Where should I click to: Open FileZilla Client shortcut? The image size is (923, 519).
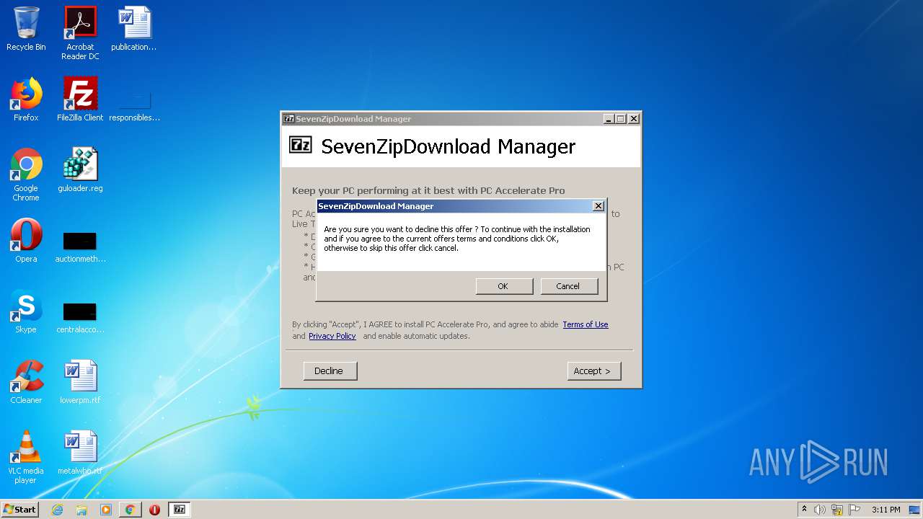click(x=80, y=99)
